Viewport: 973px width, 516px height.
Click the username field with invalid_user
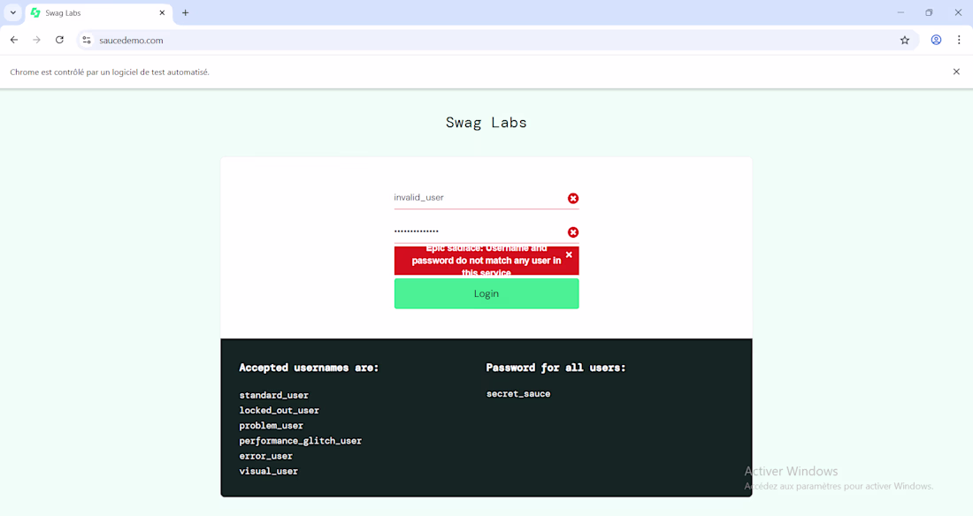[486, 198]
